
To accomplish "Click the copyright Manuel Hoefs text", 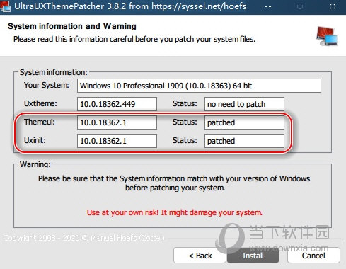I will [83, 238].
